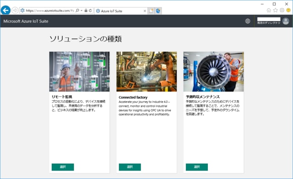Click the 予測的なメンテナンス card title

pyautogui.click(x=203, y=97)
